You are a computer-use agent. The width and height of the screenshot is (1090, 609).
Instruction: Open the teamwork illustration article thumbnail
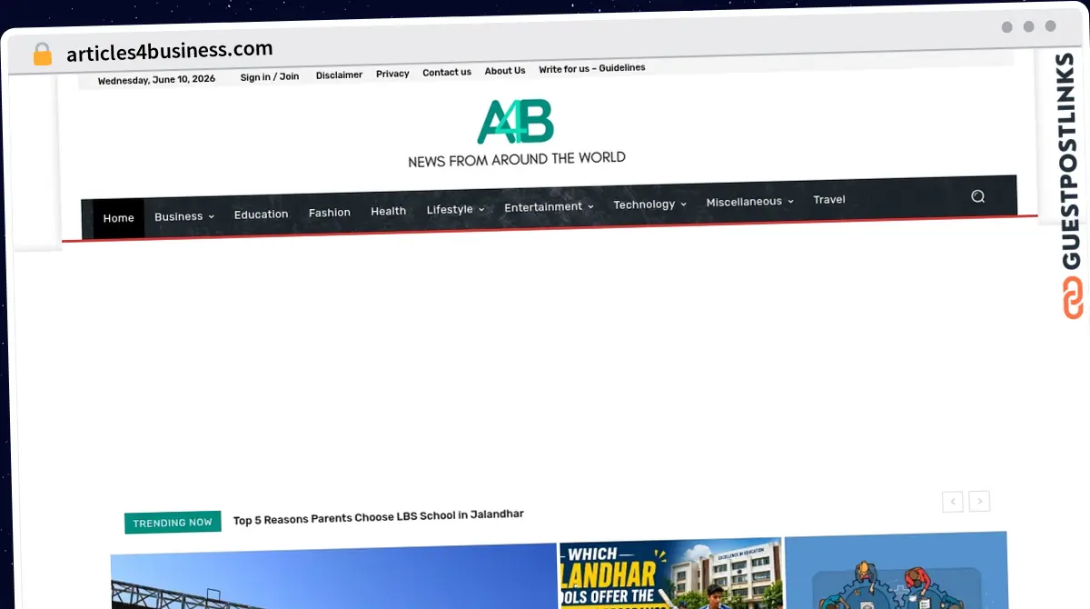click(897, 571)
